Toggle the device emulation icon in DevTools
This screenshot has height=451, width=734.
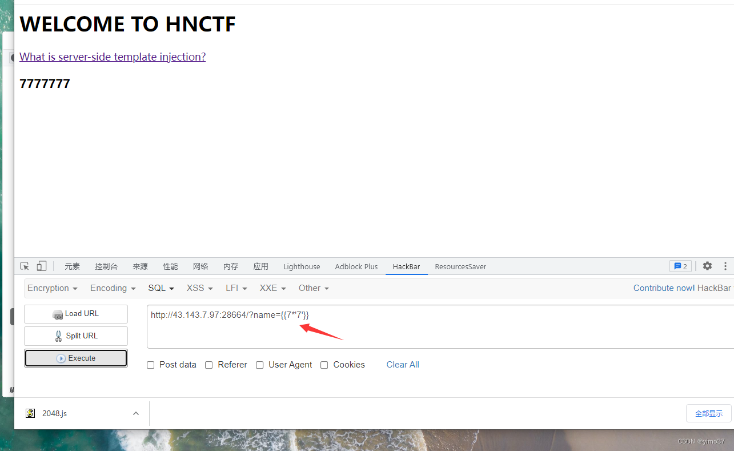(41, 266)
